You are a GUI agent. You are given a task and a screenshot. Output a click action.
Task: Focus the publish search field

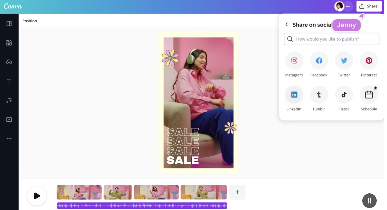click(332, 39)
